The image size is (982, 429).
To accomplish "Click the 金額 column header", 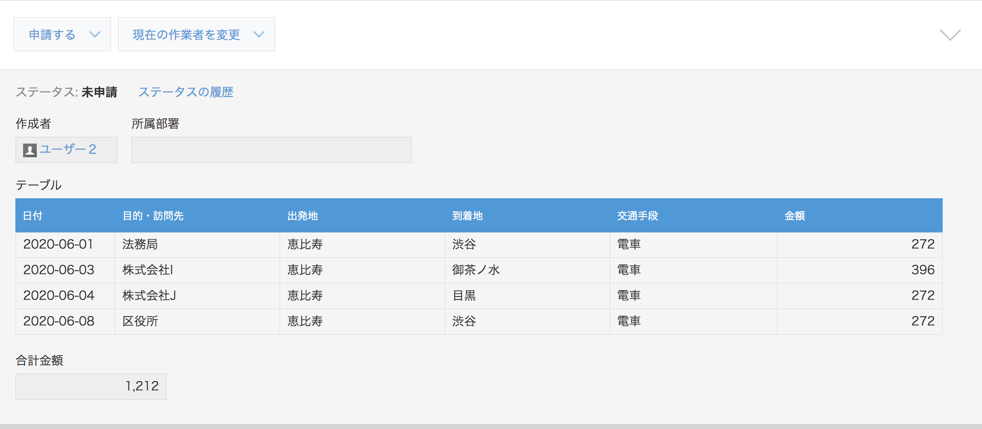I will pos(860,215).
